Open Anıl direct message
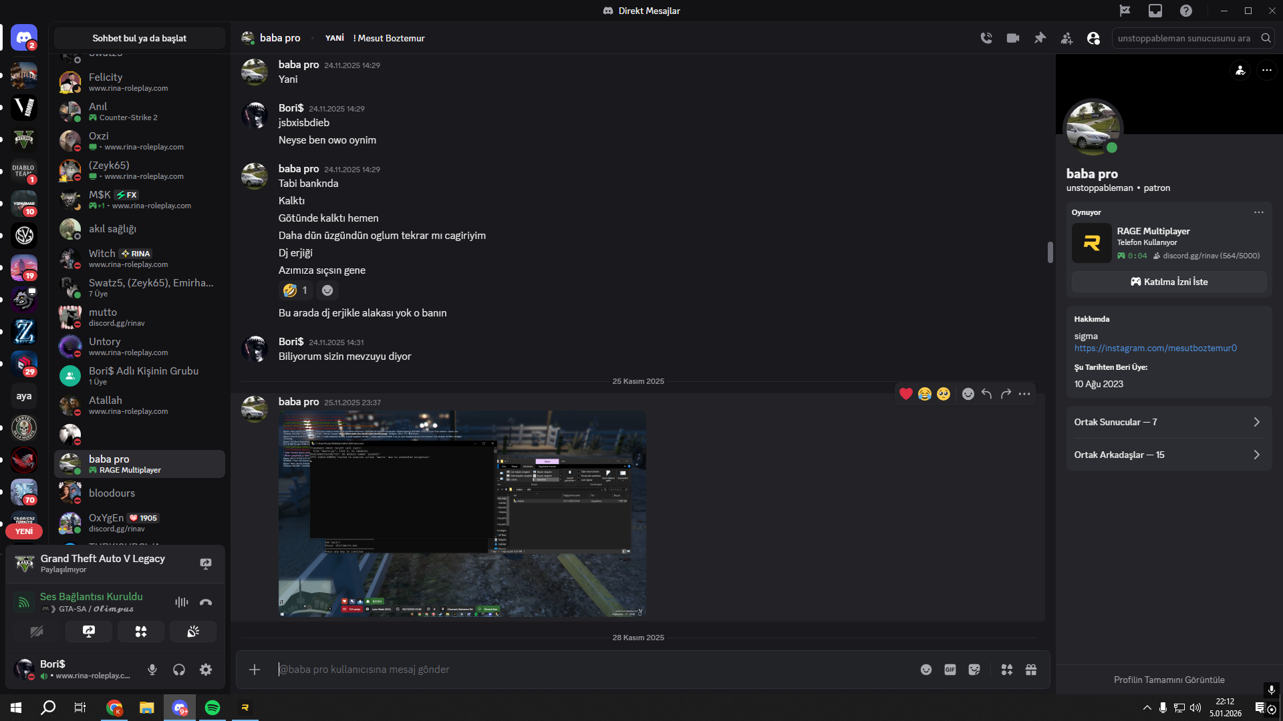This screenshot has width=1283, height=721. point(140,111)
